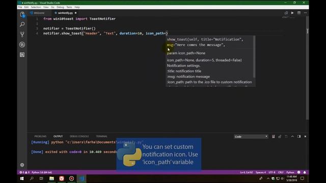Open the Debug menu
This screenshot has height=183, width=326.
click(60, 7)
